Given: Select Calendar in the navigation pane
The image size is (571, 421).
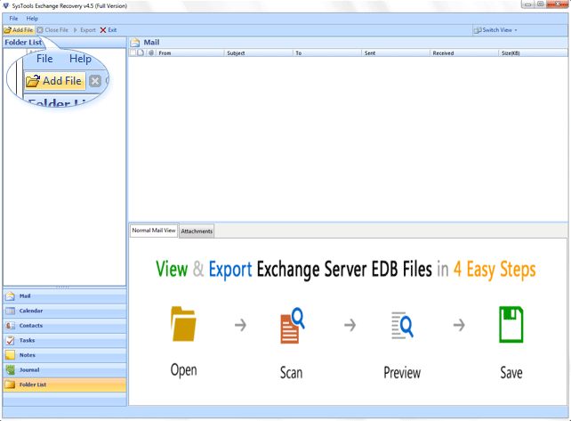Looking at the screenshot, I should (x=65, y=311).
